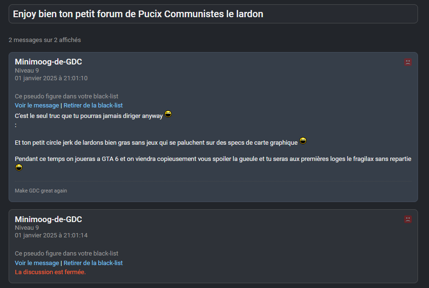This screenshot has width=429, height=288.
Task: Open the Minimoog-de-GDC profile from the 21:01:10 post
Action: pos(48,62)
